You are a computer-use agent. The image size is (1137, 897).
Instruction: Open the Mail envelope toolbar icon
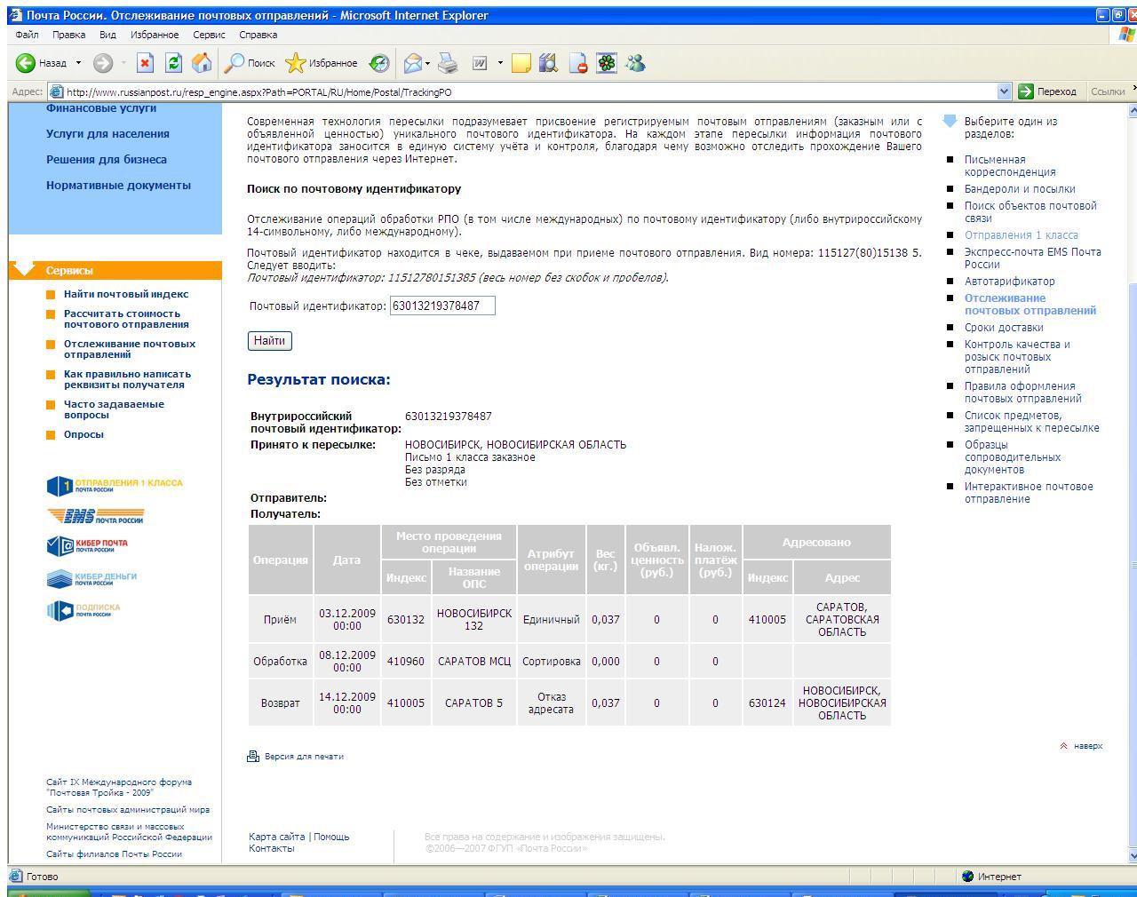412,63
